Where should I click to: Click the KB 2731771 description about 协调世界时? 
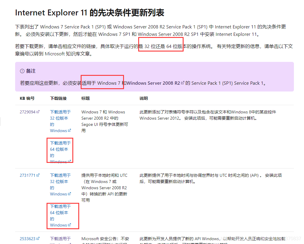coord(211,178)
